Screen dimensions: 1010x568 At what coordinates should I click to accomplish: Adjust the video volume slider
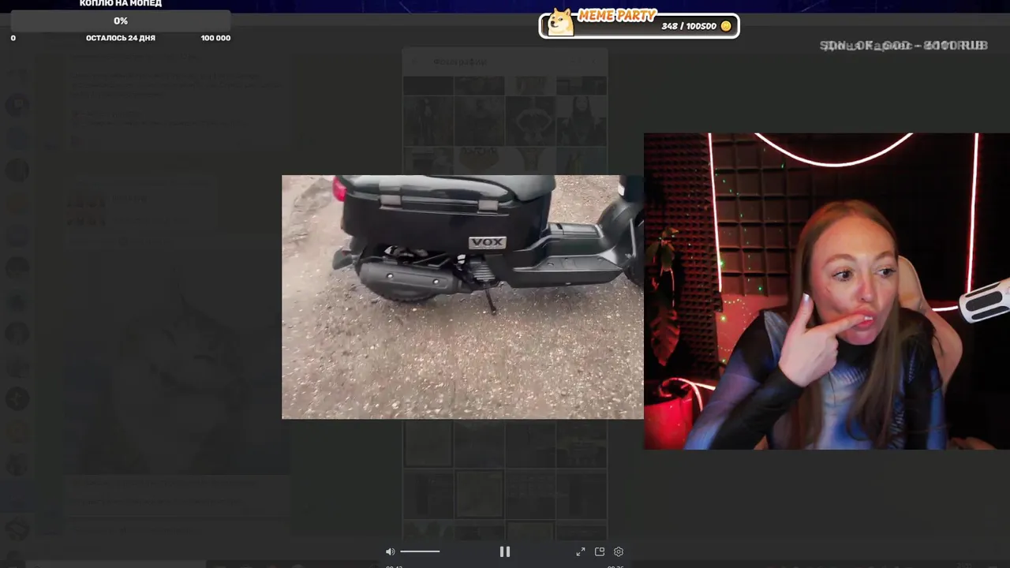(x=420, y=551)
